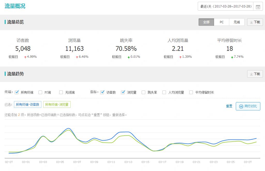Click the 所有终端-访客数 selected tag
Screen dimensions: 265x171
pos(27,104)
